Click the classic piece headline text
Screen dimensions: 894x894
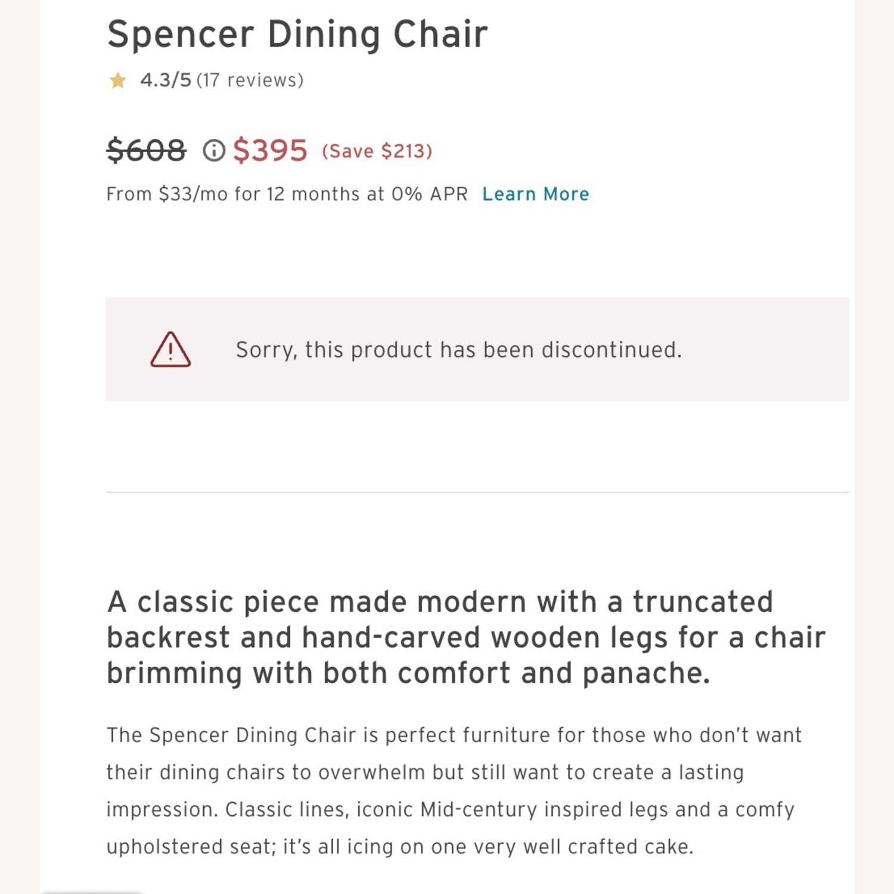(465, 637)
